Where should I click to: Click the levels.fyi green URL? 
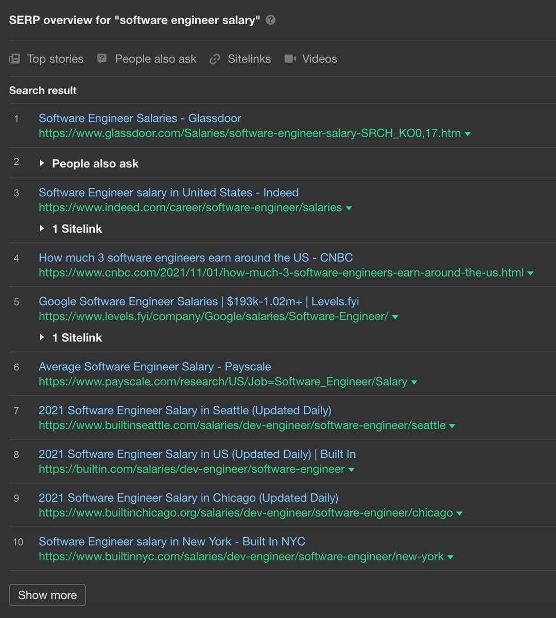(x=214, y=316)
